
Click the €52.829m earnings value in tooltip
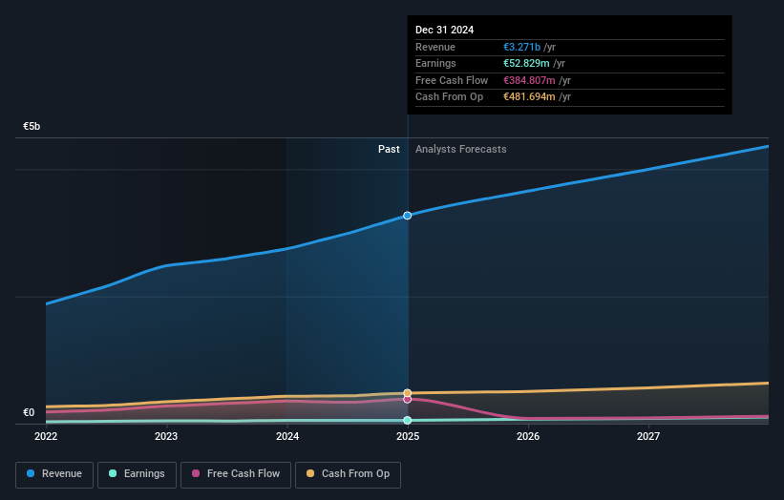(526, 63)
